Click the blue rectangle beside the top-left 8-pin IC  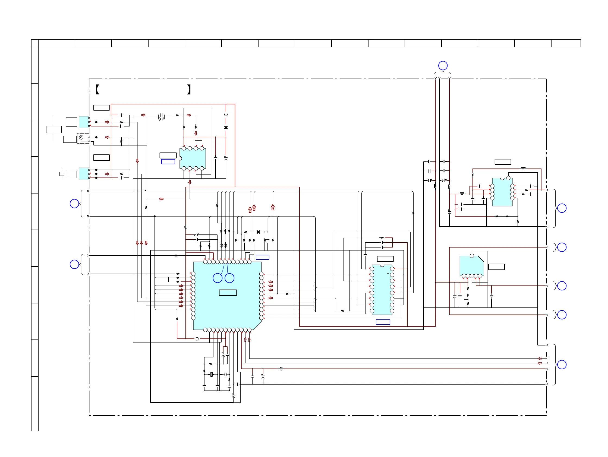168,162
